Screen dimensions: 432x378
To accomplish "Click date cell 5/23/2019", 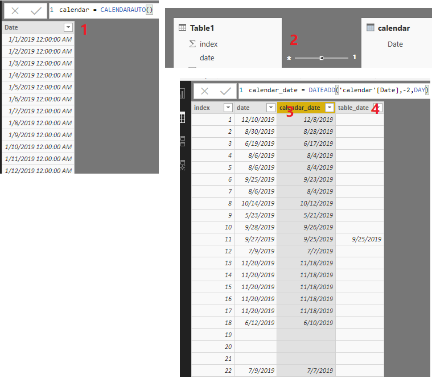I will click(x=256, y=215).
